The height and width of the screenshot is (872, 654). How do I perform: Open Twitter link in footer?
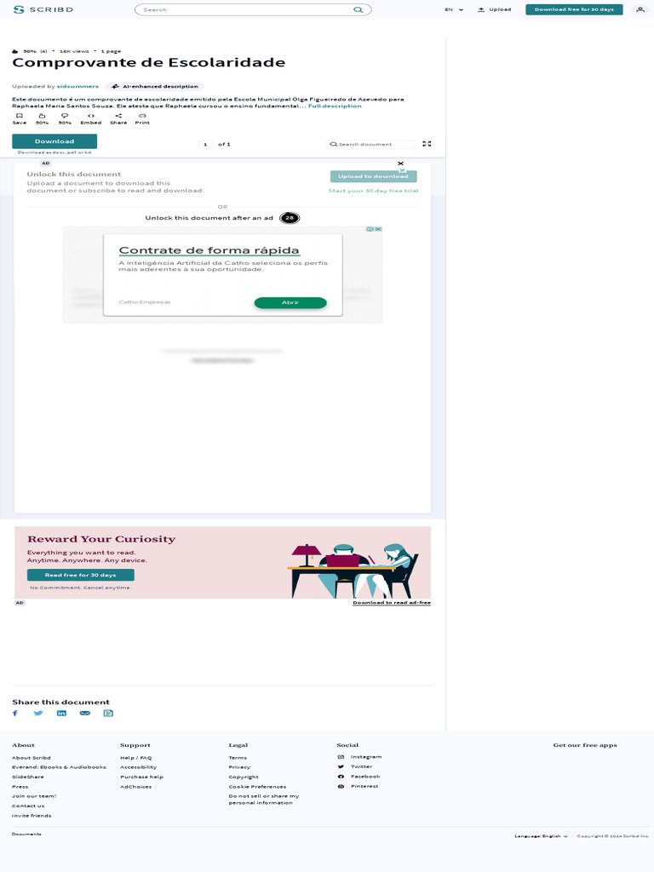[x=355, y=766]
